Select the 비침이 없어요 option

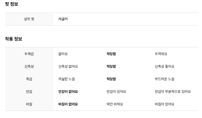click(x=68, y=104)
